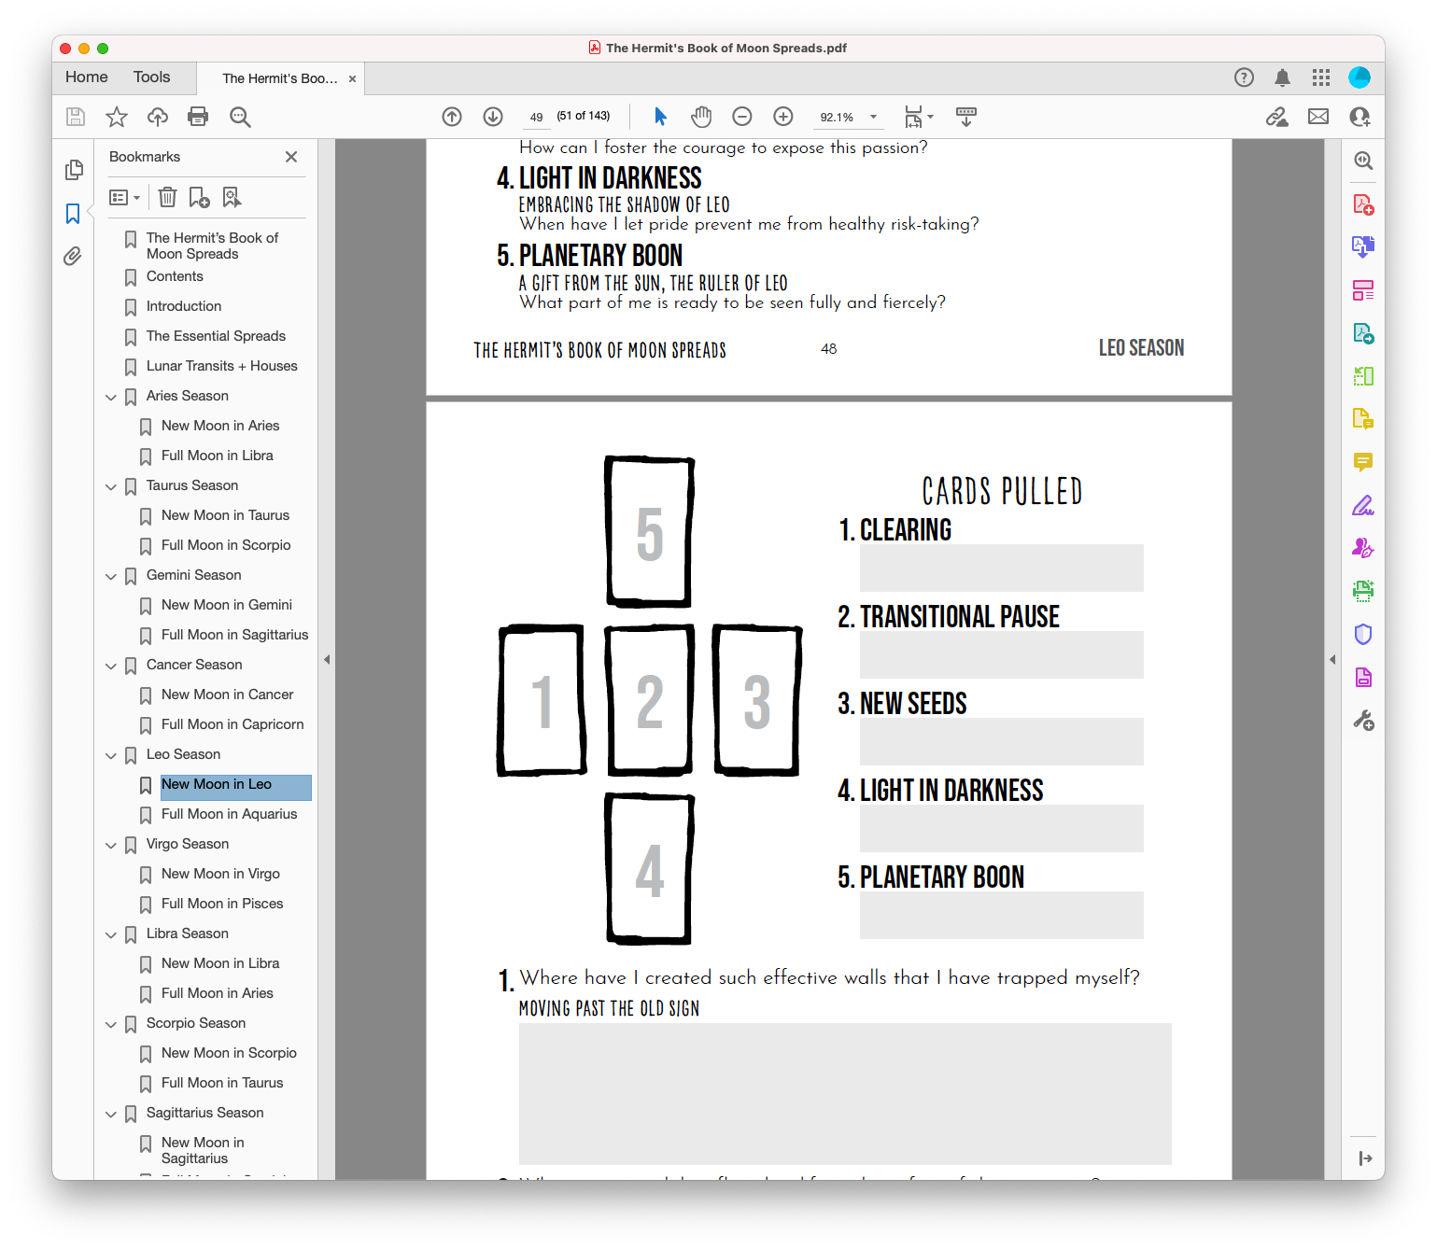The image size is (1437, 1249).
Task: Switch to the Page Thumbnails panel
Action: pos(74,170)
